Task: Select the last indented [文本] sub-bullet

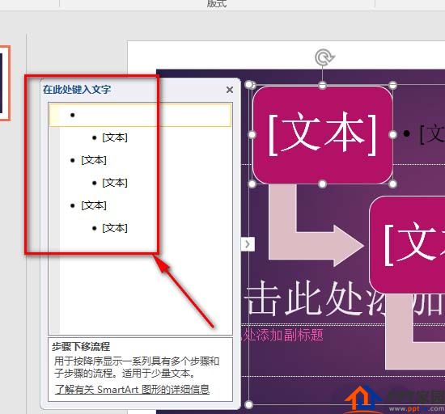Action: point(115,228)
